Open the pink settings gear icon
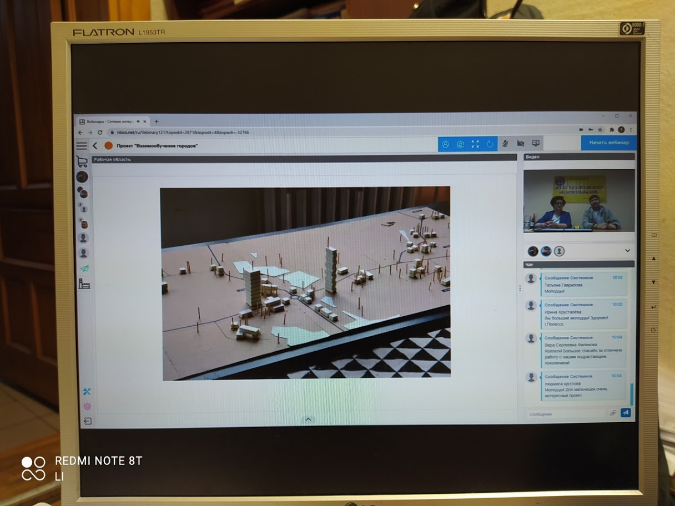 87,406
